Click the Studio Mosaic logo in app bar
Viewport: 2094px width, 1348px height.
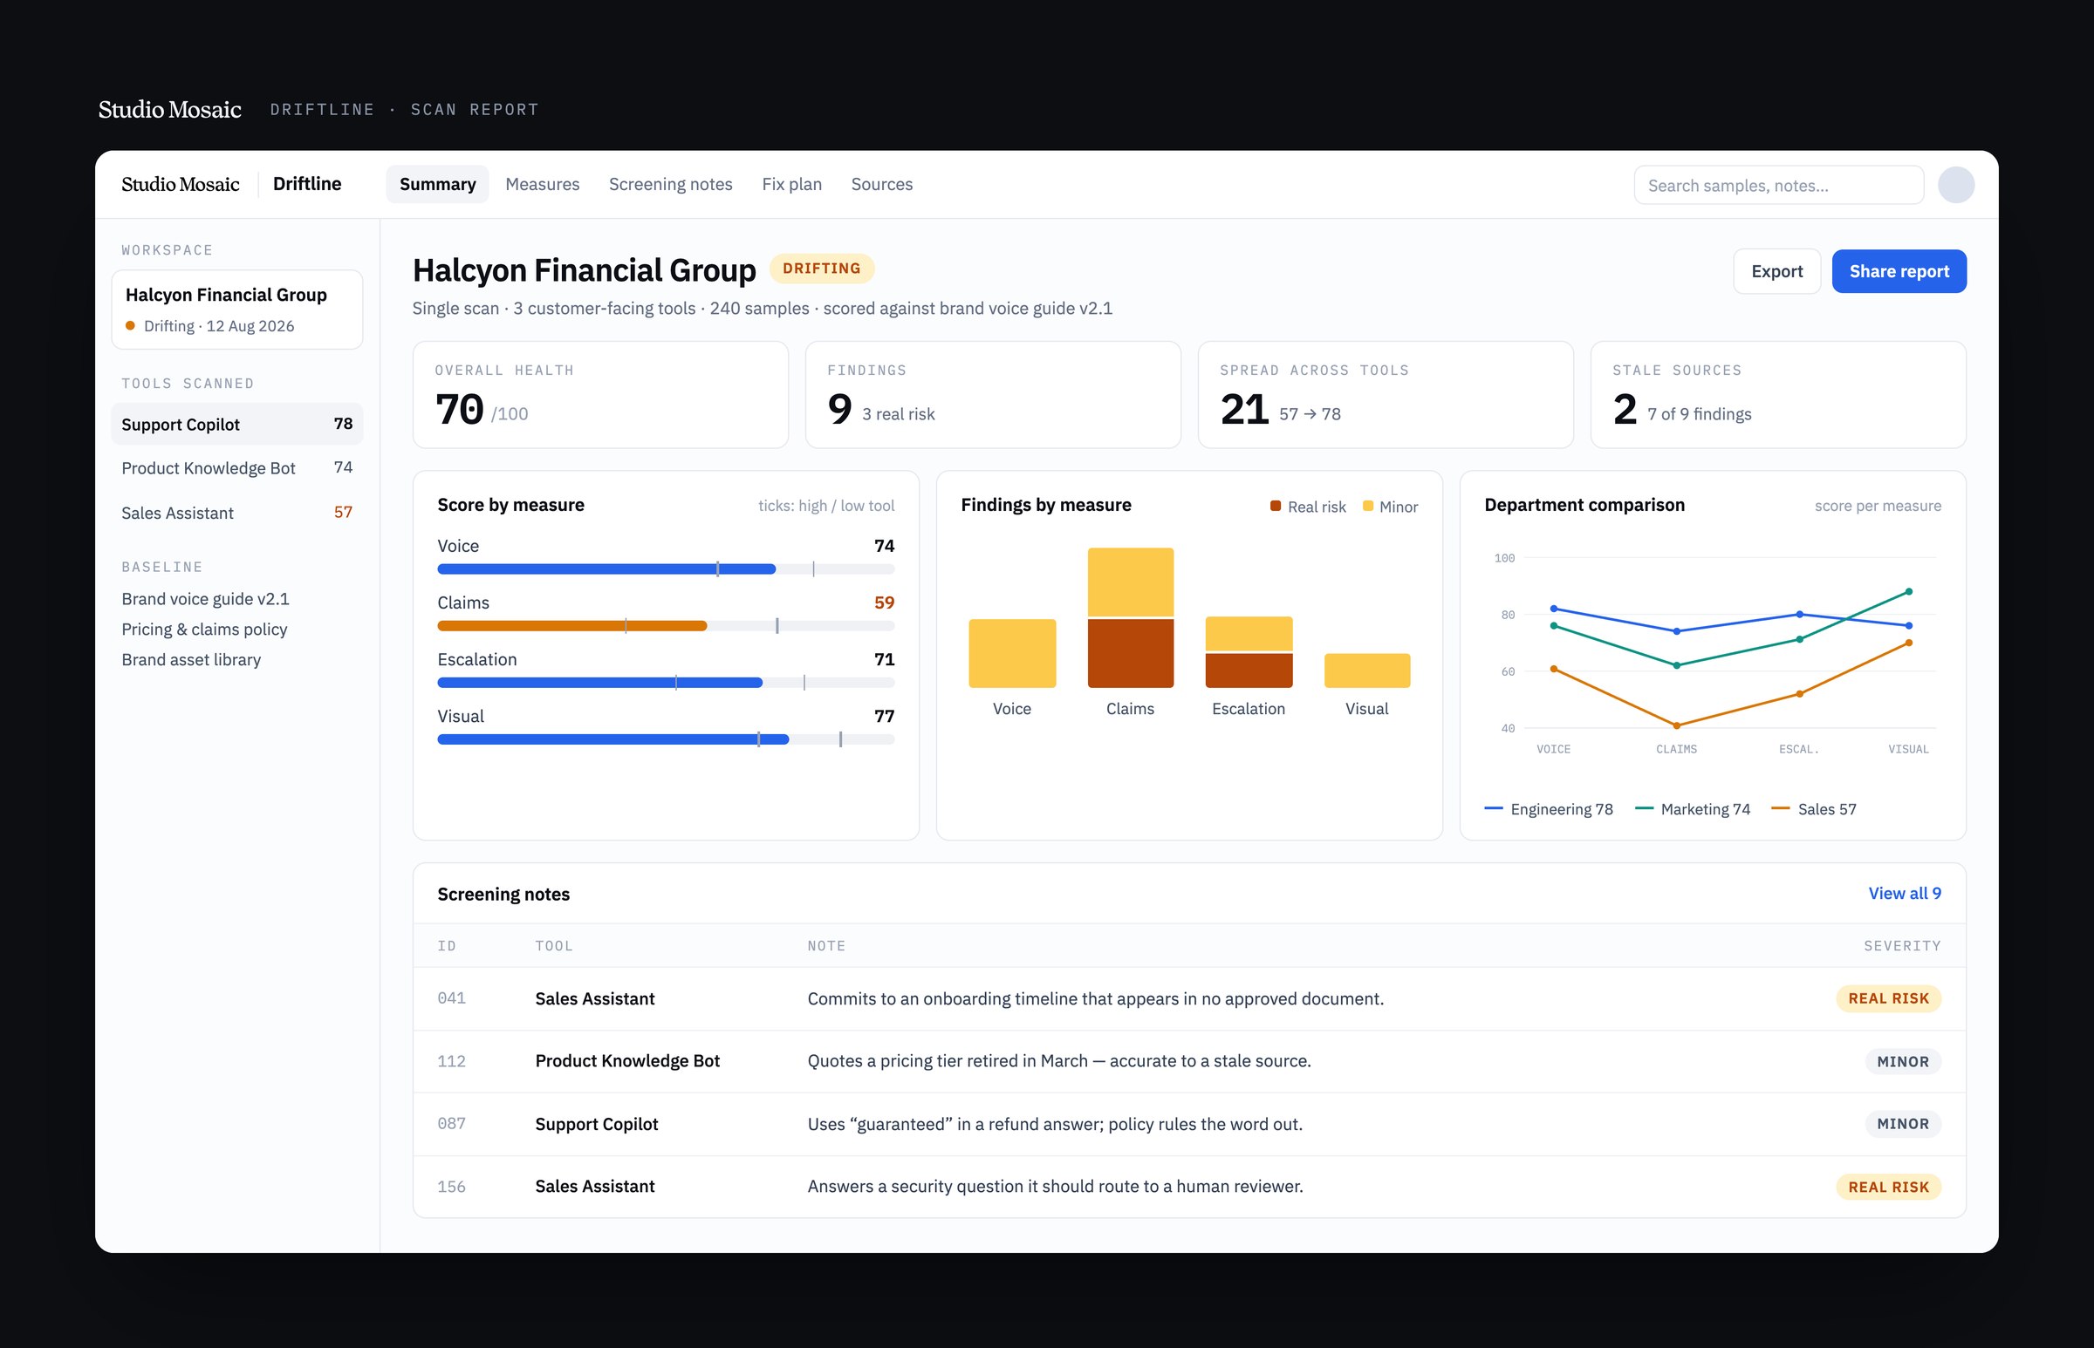point(181,184)
